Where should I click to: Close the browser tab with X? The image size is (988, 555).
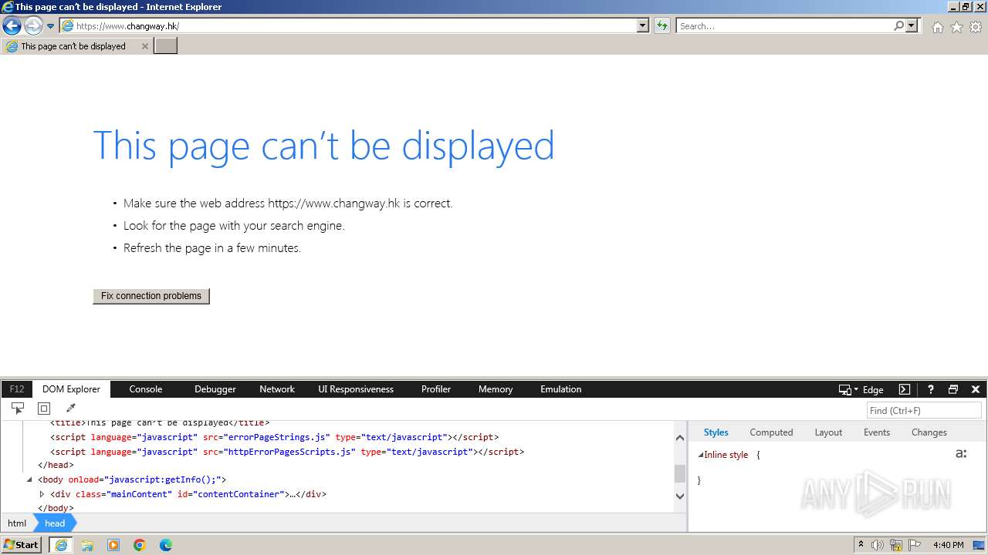[144, 46]
